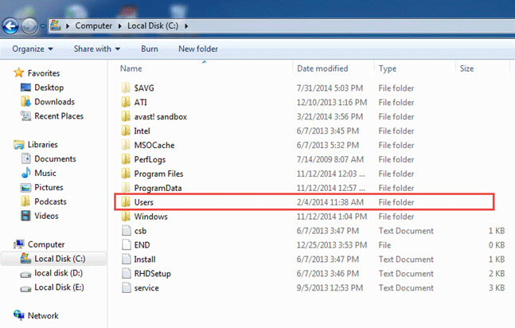Click the 12/25/2013 3:53 PM date cell

[332, 245]
